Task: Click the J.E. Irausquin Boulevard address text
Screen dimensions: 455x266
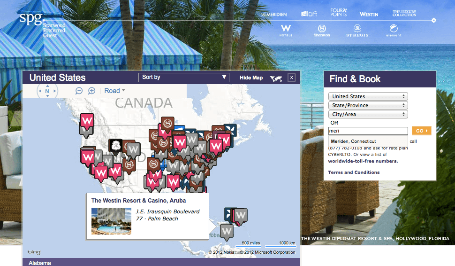Action: coord(167,215)
